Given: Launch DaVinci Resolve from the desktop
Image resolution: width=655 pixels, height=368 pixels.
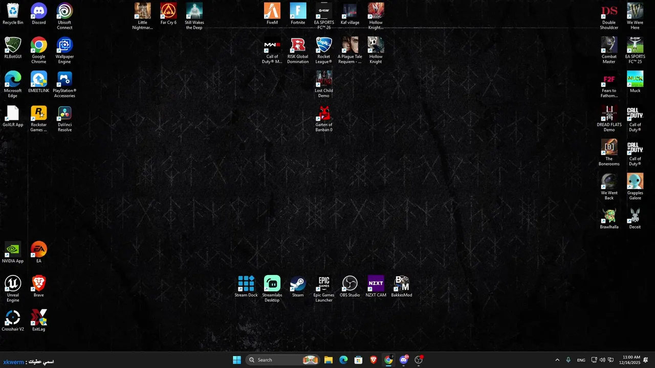Looking at the screenshot, I should [64, 119].
